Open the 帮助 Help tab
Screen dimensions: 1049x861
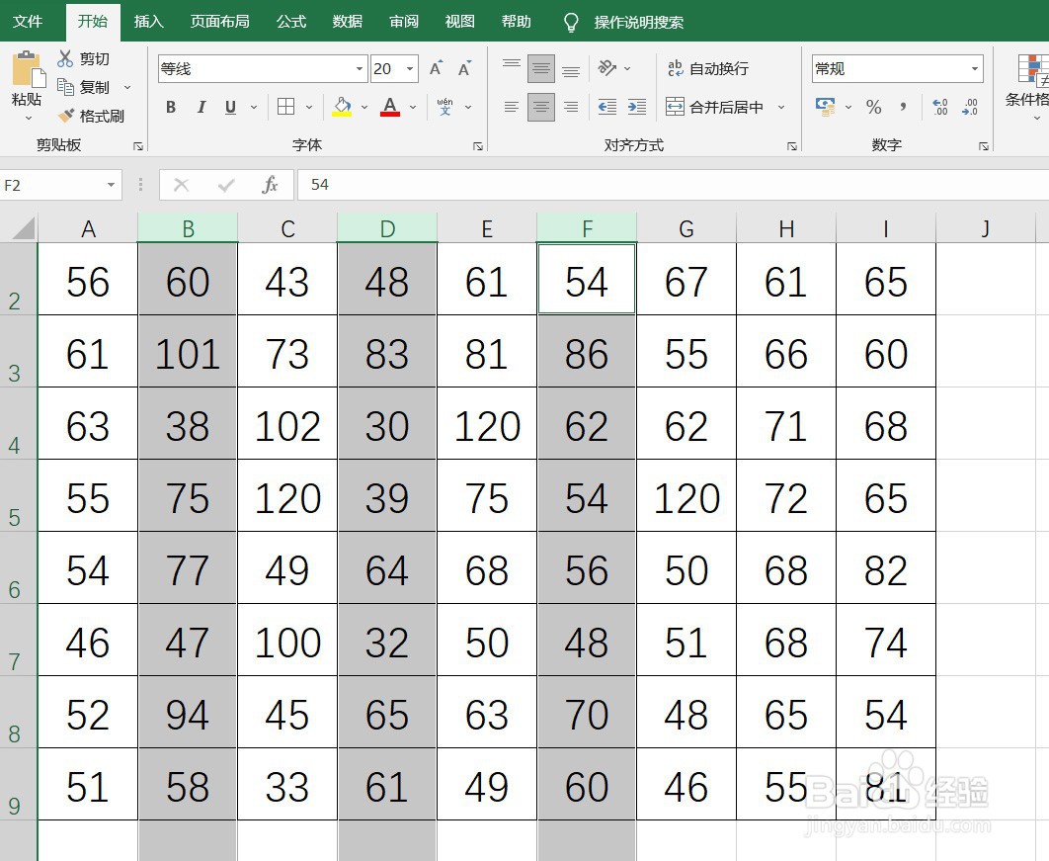[x=516, y=22]
